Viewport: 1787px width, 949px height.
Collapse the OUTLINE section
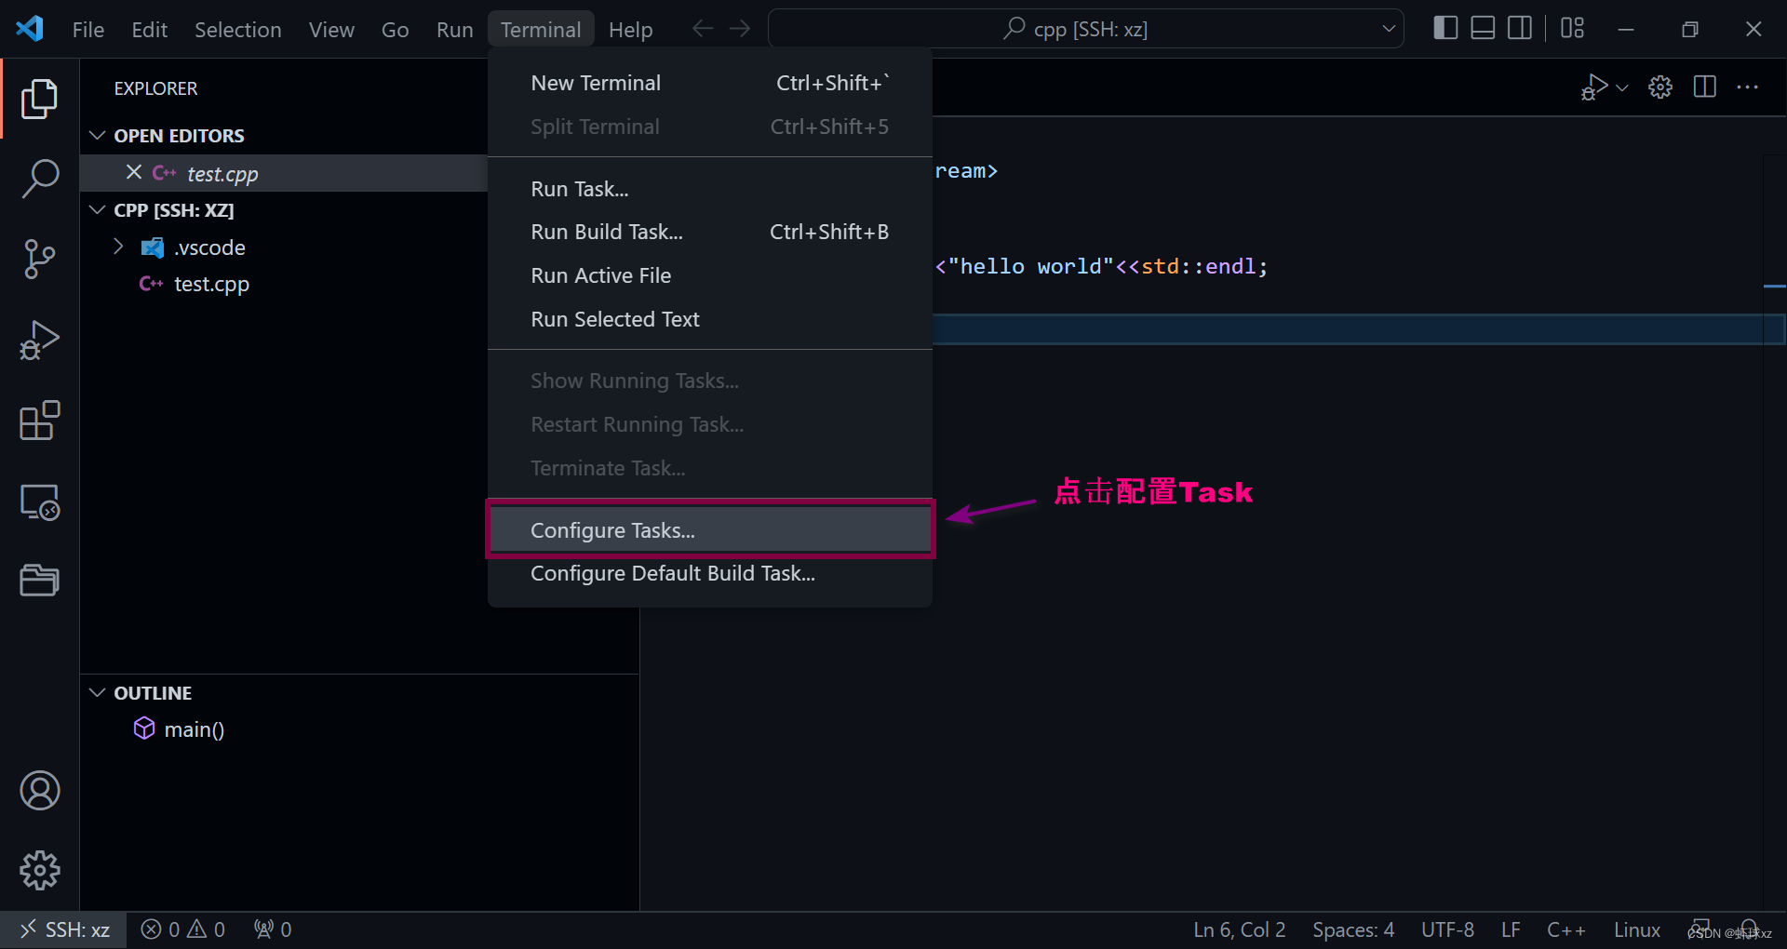[x=97, y=693]
